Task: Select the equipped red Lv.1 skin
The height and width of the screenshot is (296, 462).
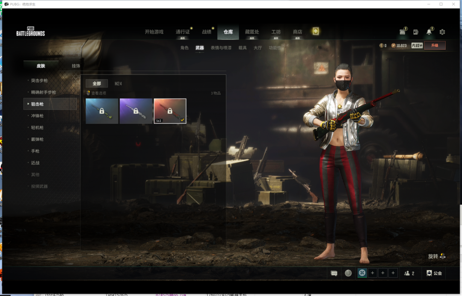Action: (x=170, y=111)
